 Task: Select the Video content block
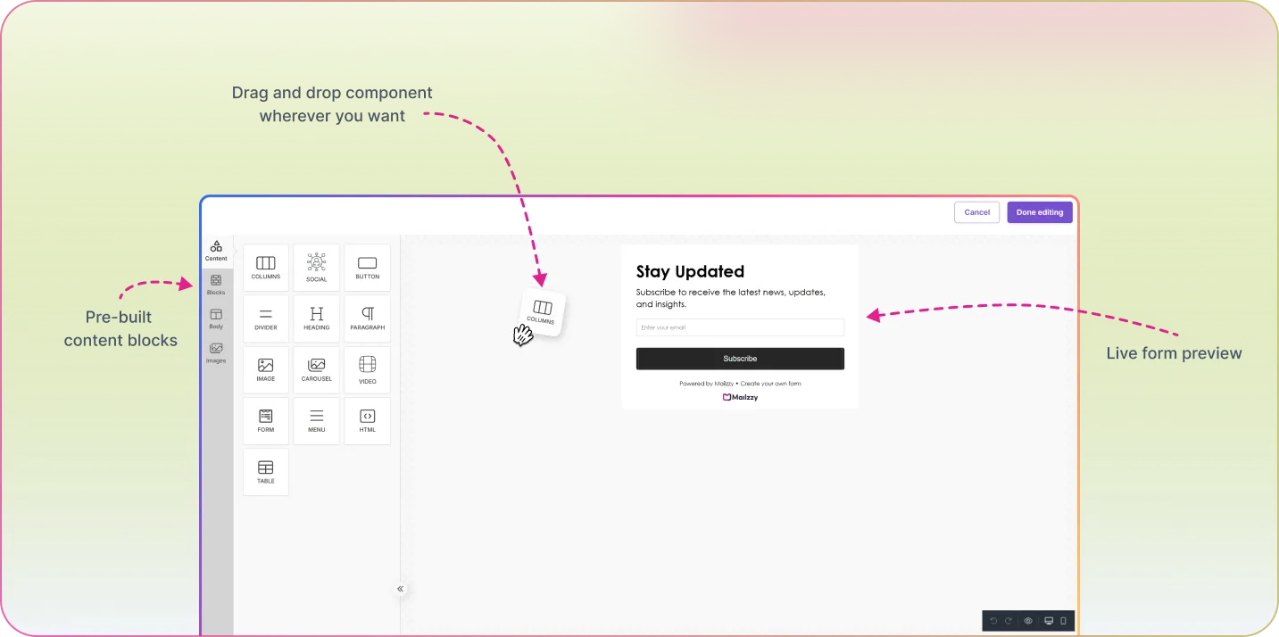[x=368, y=370]
